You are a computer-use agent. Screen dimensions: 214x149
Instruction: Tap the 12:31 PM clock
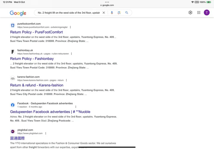click(7, 2)
